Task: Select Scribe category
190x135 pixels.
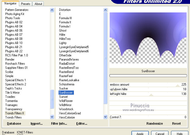Action: 9,72
